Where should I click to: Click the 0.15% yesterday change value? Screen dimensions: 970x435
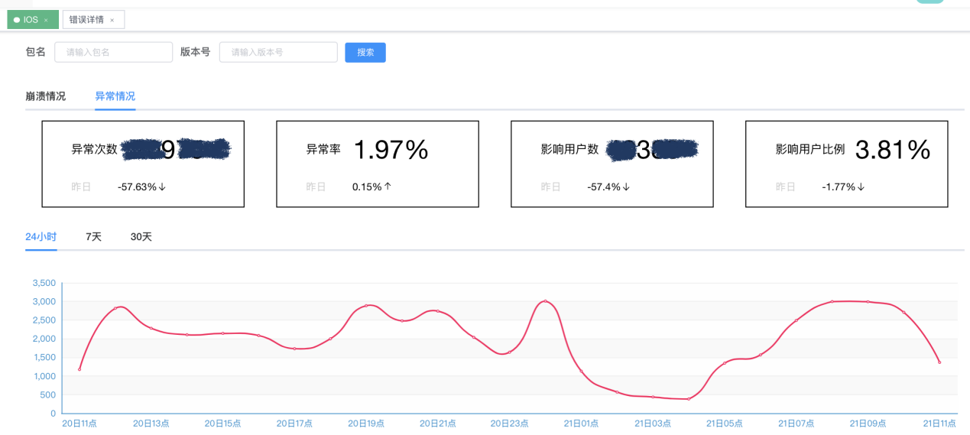372,187
